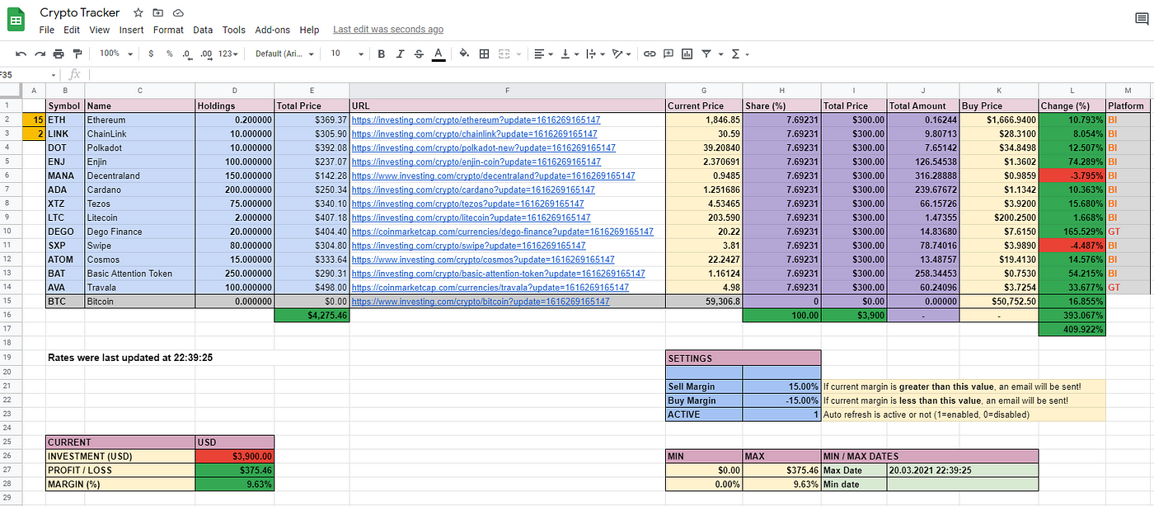Image resolution: width=1154 pixels, height=506 pixels.
Task: Open the zoom 100% dropdown
Action: click(x=116, y=54)
